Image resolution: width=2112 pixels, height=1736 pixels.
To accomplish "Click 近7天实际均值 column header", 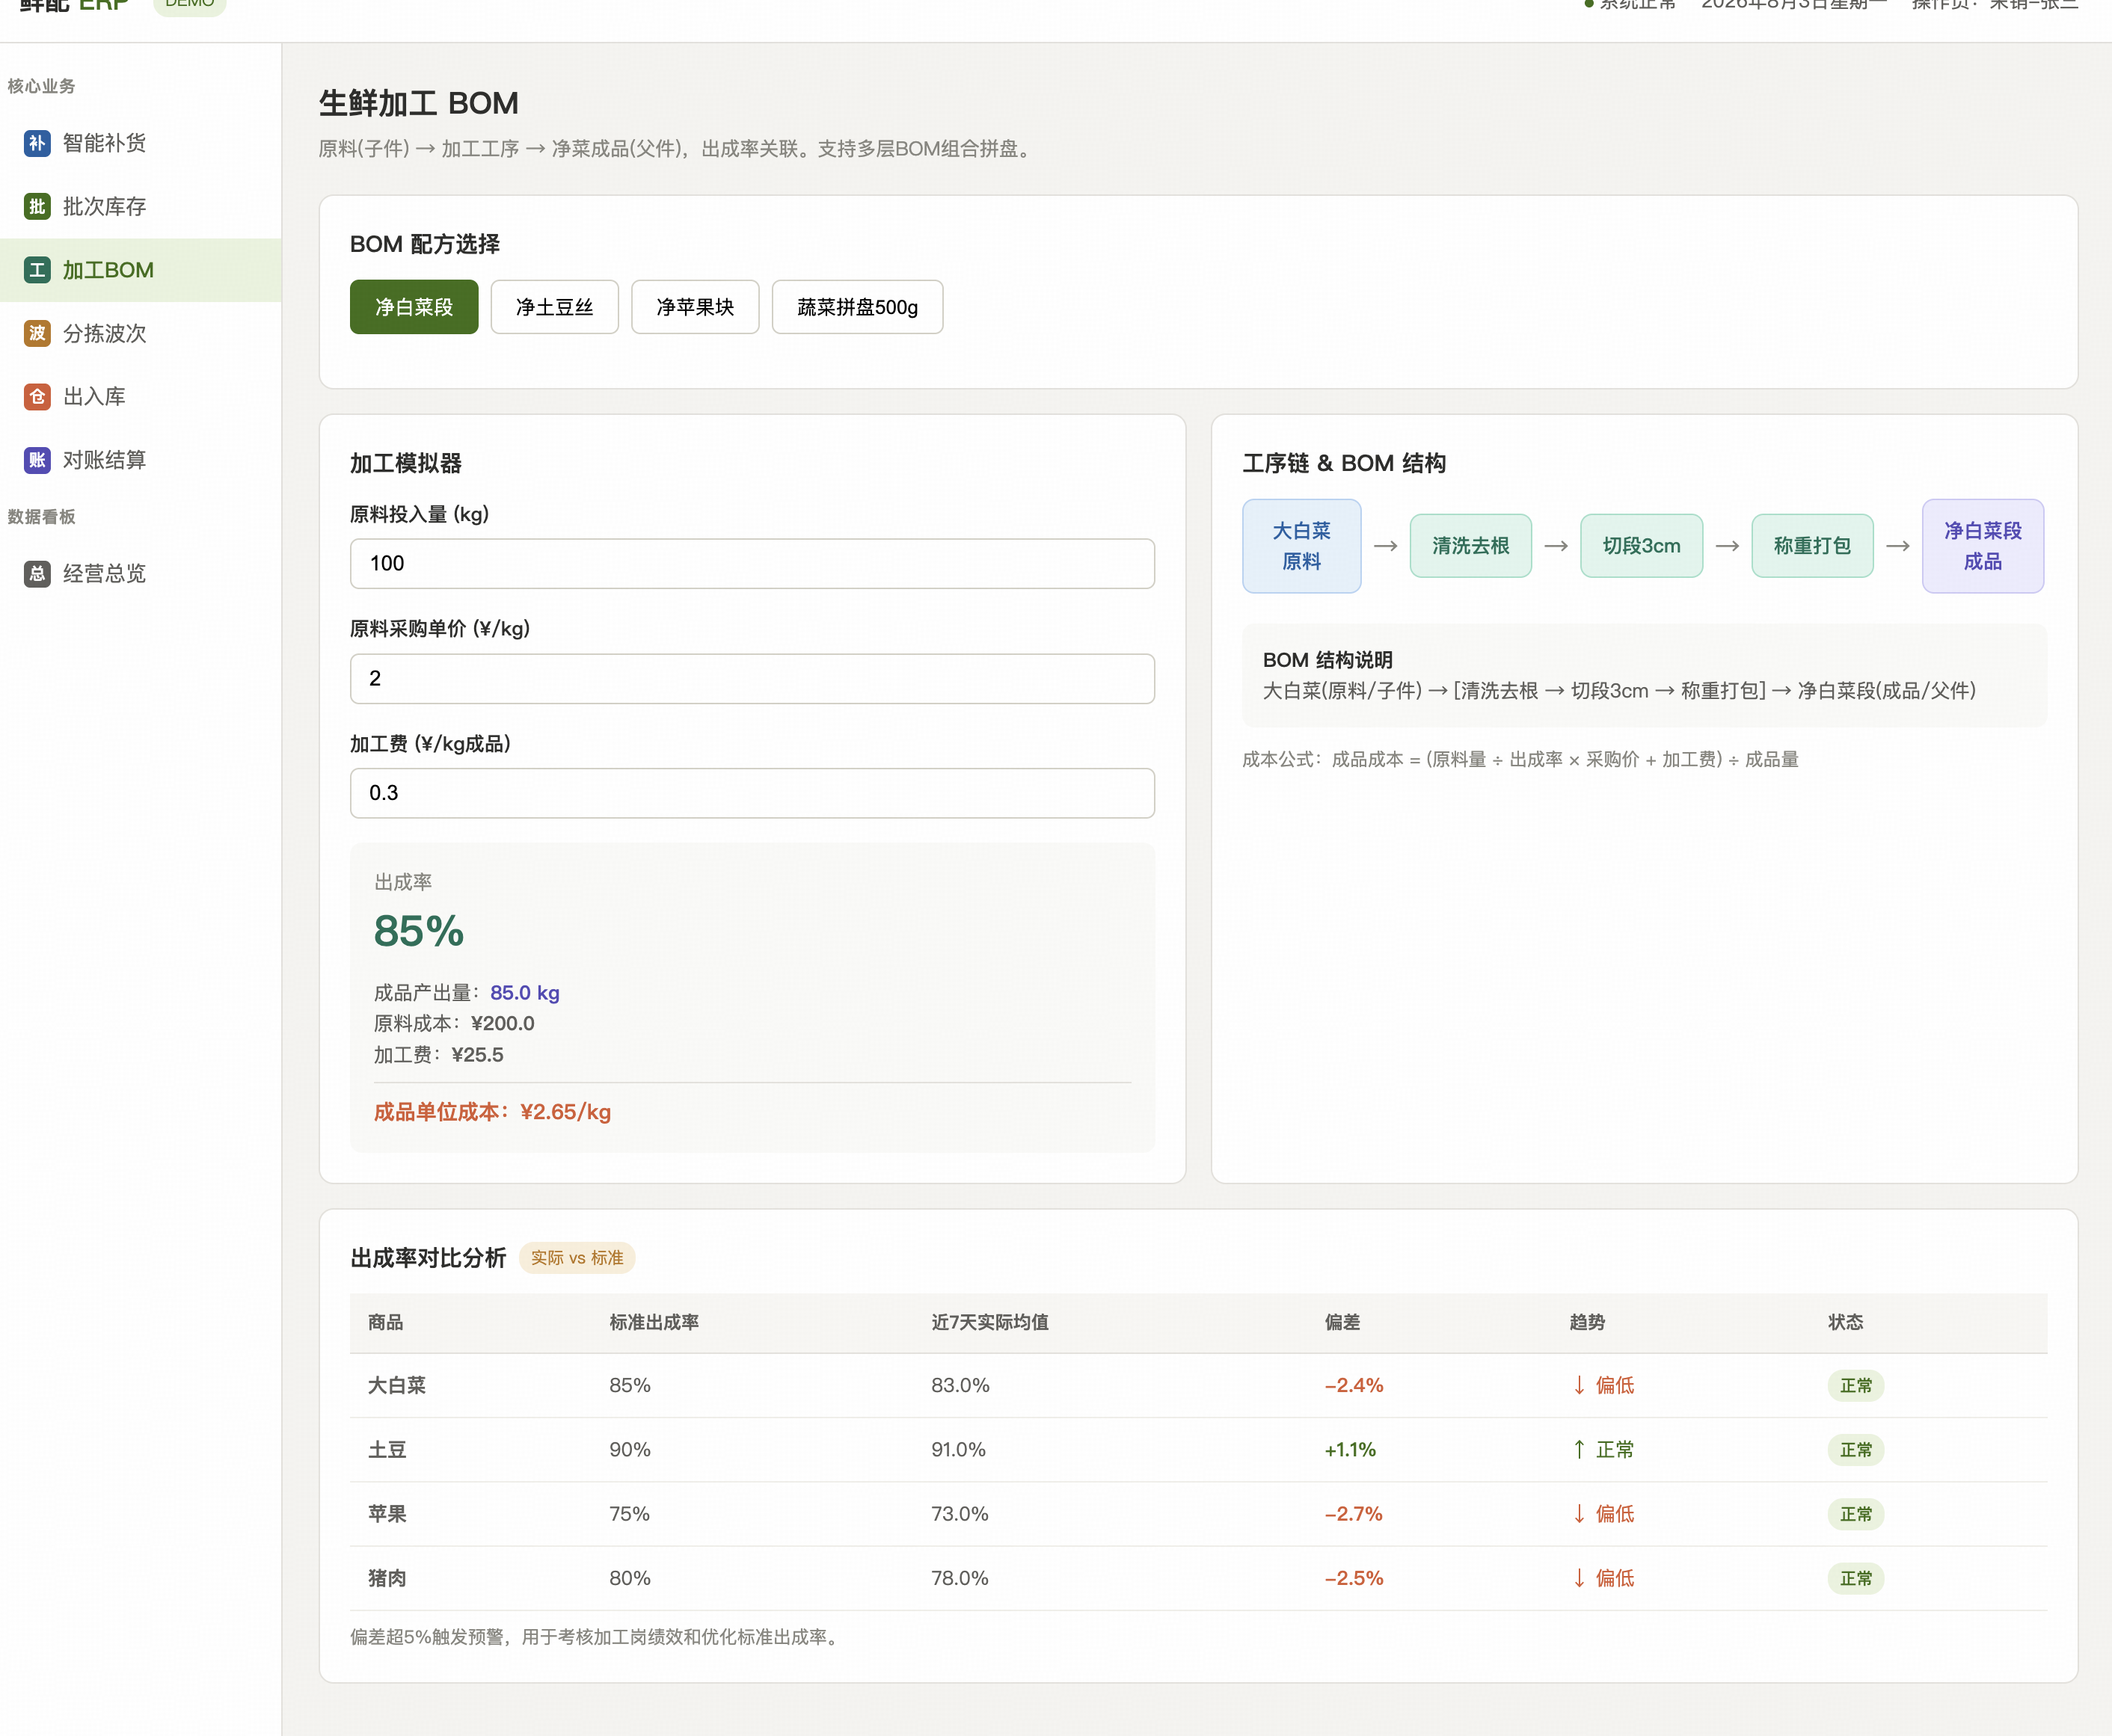I will pyautogui.click(x=989, y=1323).
